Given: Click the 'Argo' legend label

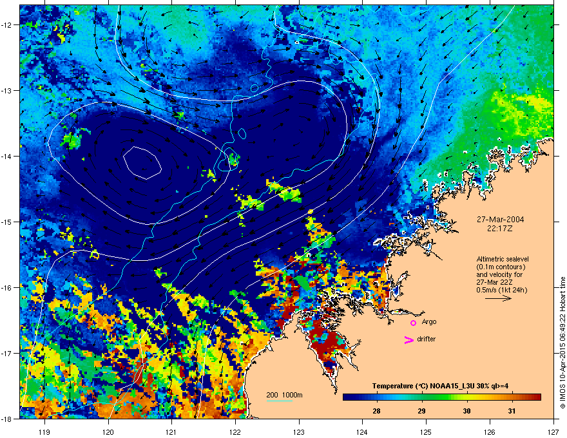Looking at the screenshot, I should (429, 321).
